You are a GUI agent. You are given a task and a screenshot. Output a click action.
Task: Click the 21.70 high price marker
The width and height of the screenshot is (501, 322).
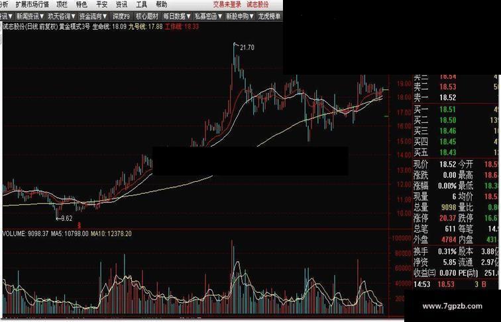247,48
